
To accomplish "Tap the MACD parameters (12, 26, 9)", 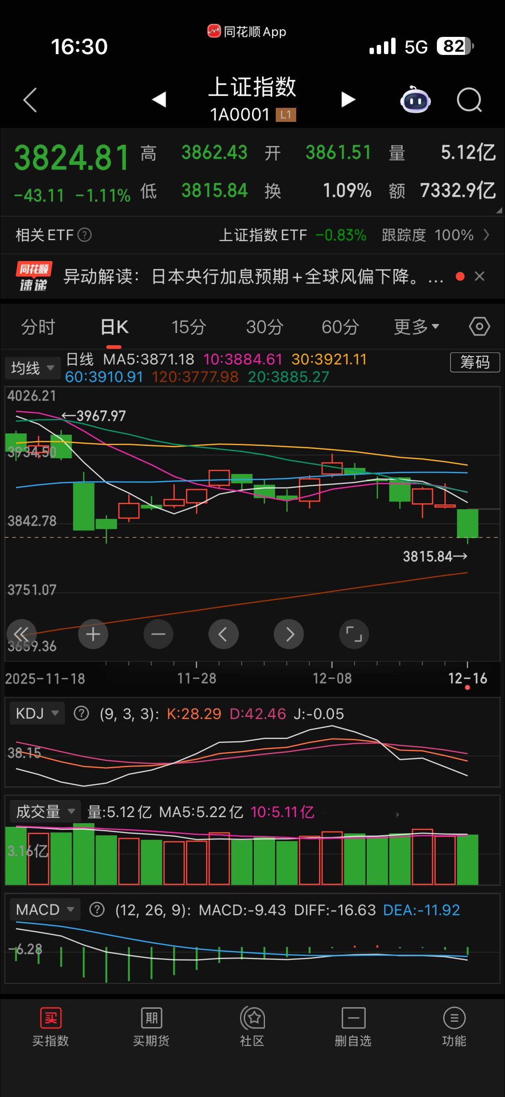I will coord(152,910).
